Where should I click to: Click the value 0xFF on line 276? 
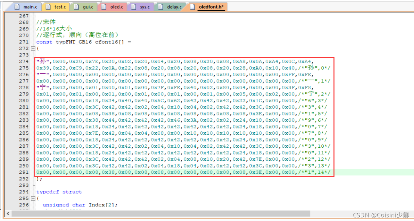pyautogui.click(x=288, y=74)
